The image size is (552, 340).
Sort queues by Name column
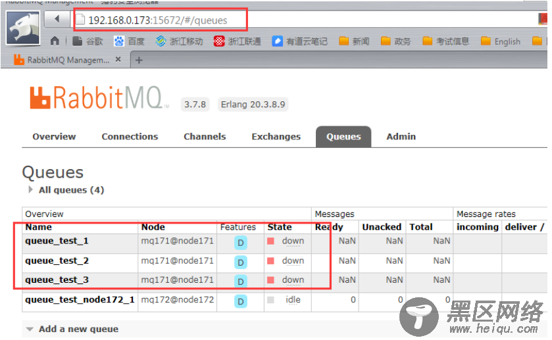click(38, 227)
